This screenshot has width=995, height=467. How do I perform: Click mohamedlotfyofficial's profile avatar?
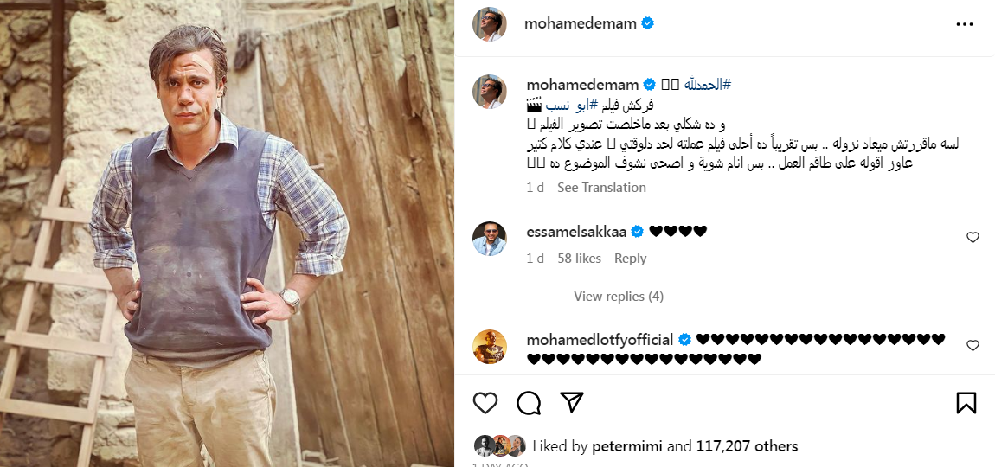[489, 347]
